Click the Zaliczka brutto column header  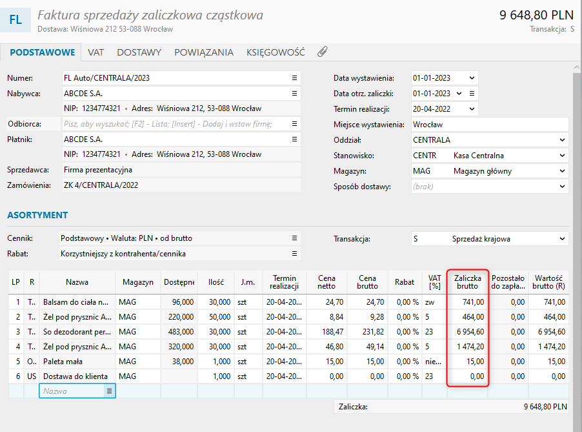point(467,282)
